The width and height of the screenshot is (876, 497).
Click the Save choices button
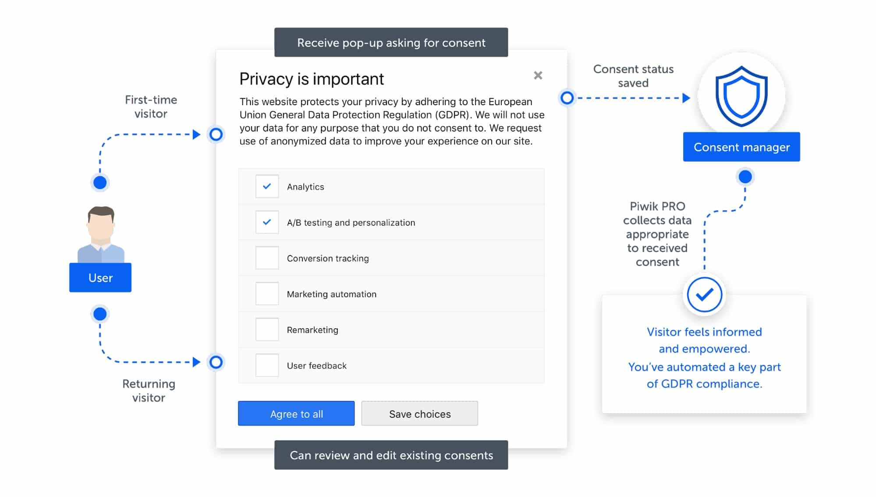pos(419,413)
